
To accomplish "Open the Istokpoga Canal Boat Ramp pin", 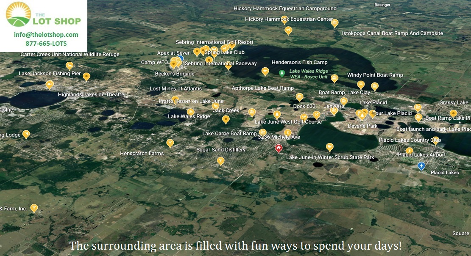I will coord(334,22).
